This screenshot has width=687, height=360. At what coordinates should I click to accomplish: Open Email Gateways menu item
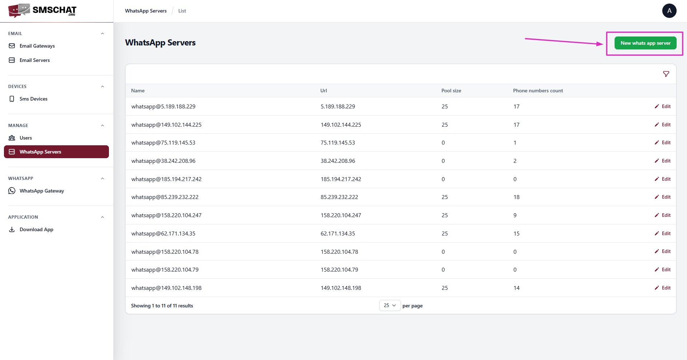click(56, 46)
